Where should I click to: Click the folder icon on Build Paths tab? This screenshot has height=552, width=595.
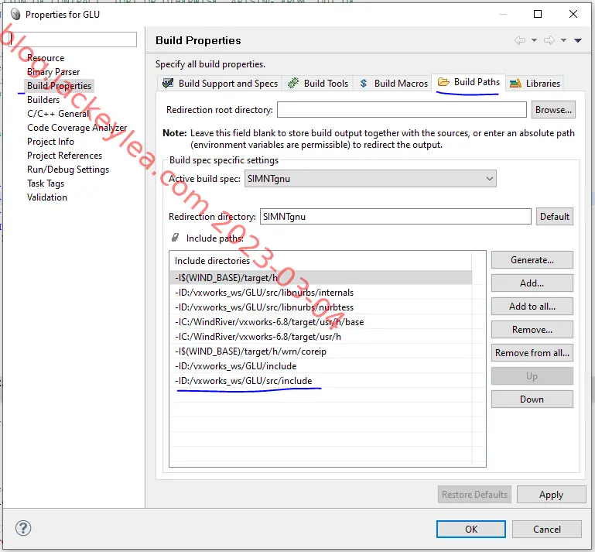(x=443, y=81)
